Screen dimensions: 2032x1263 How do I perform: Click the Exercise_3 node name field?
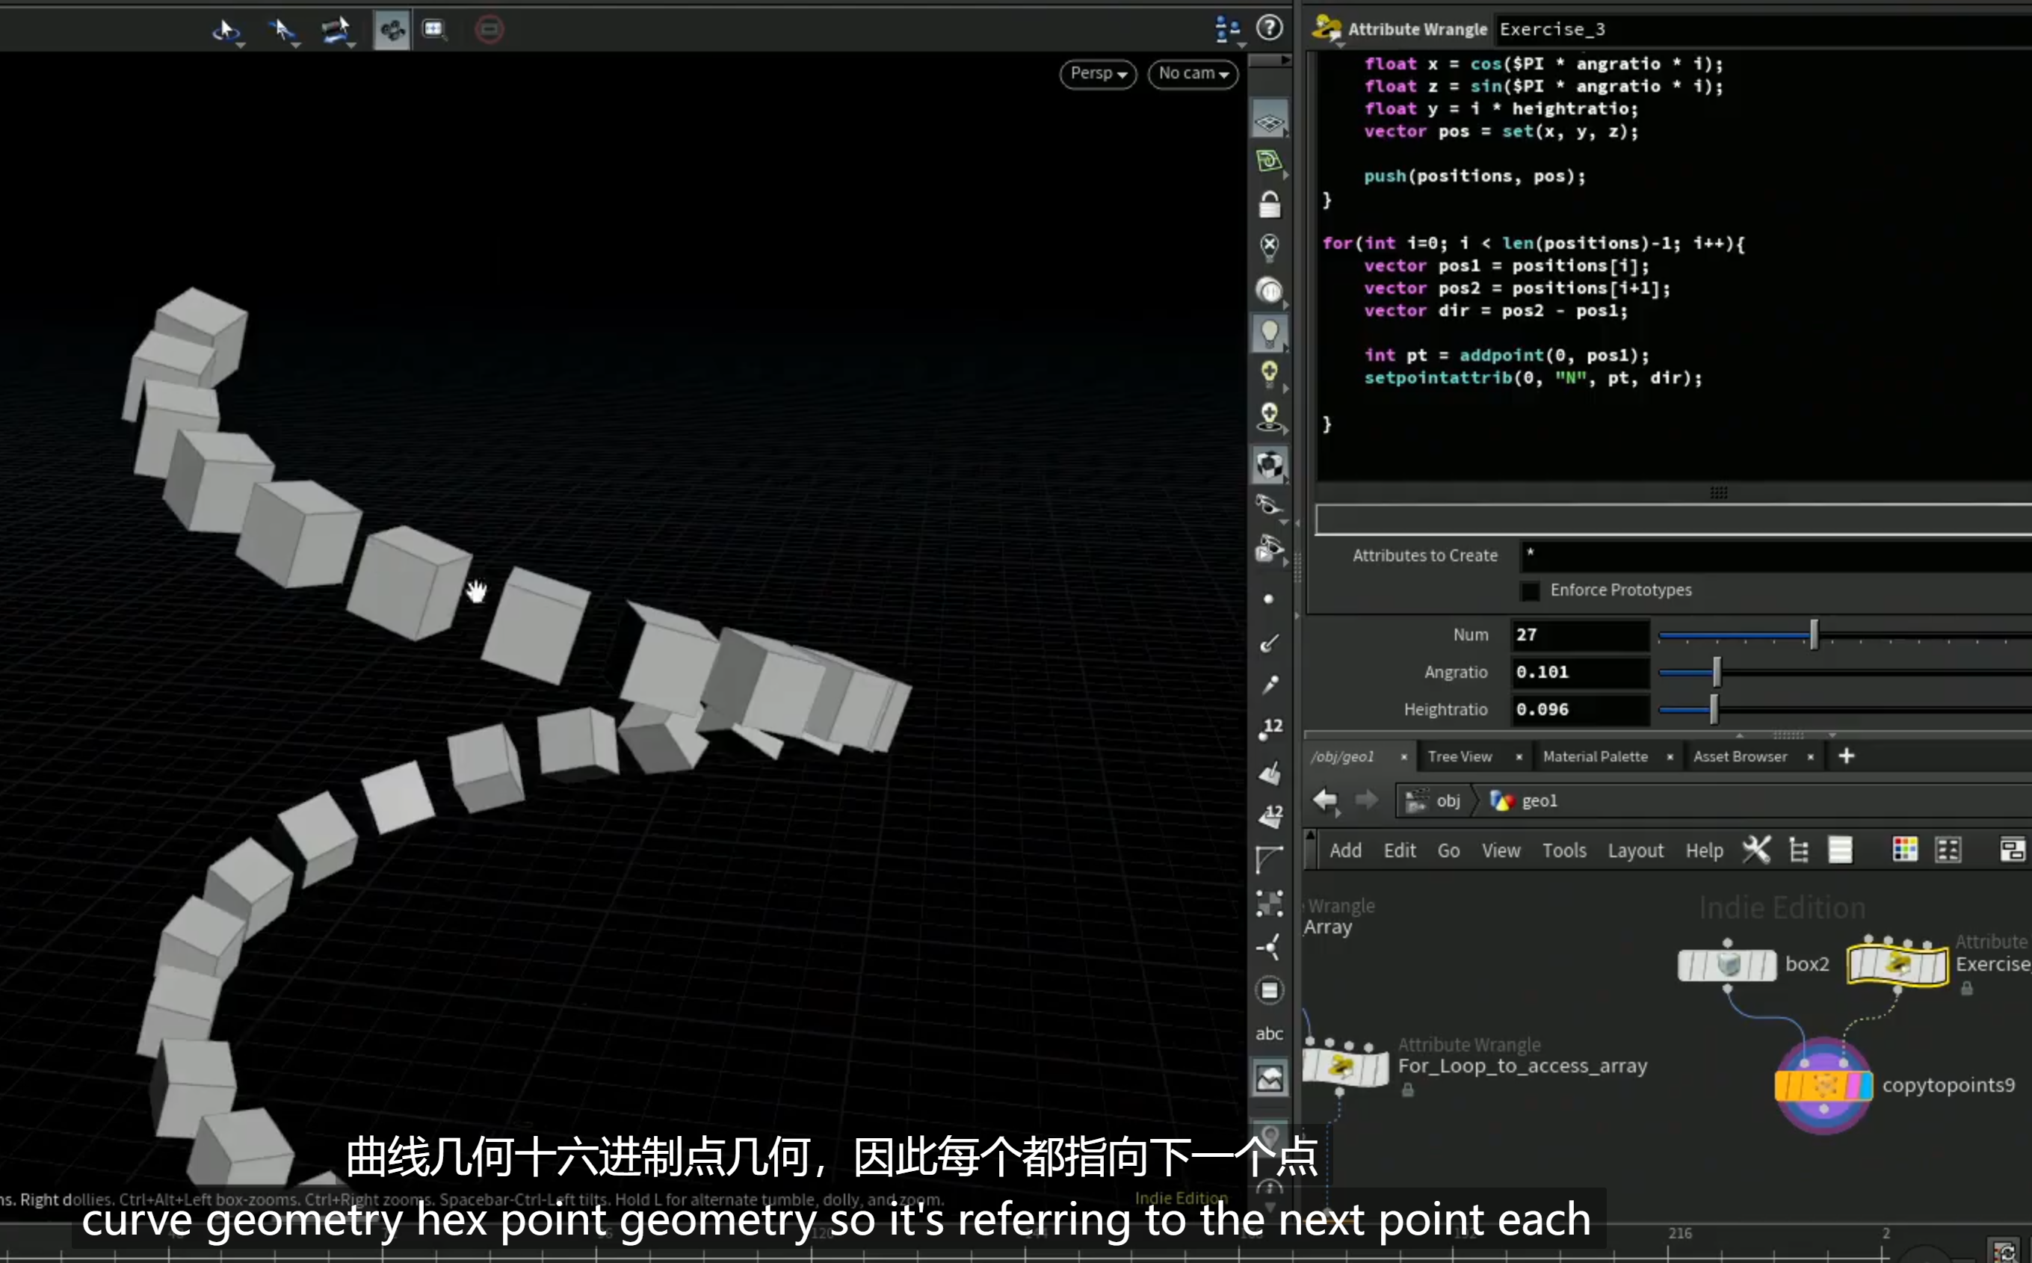1764,29
